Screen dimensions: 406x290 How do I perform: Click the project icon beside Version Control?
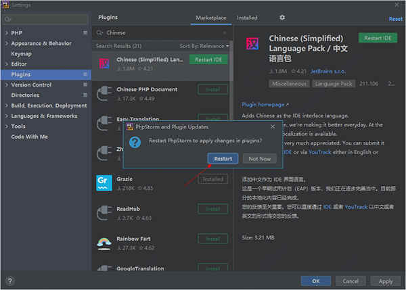[85, 84]
